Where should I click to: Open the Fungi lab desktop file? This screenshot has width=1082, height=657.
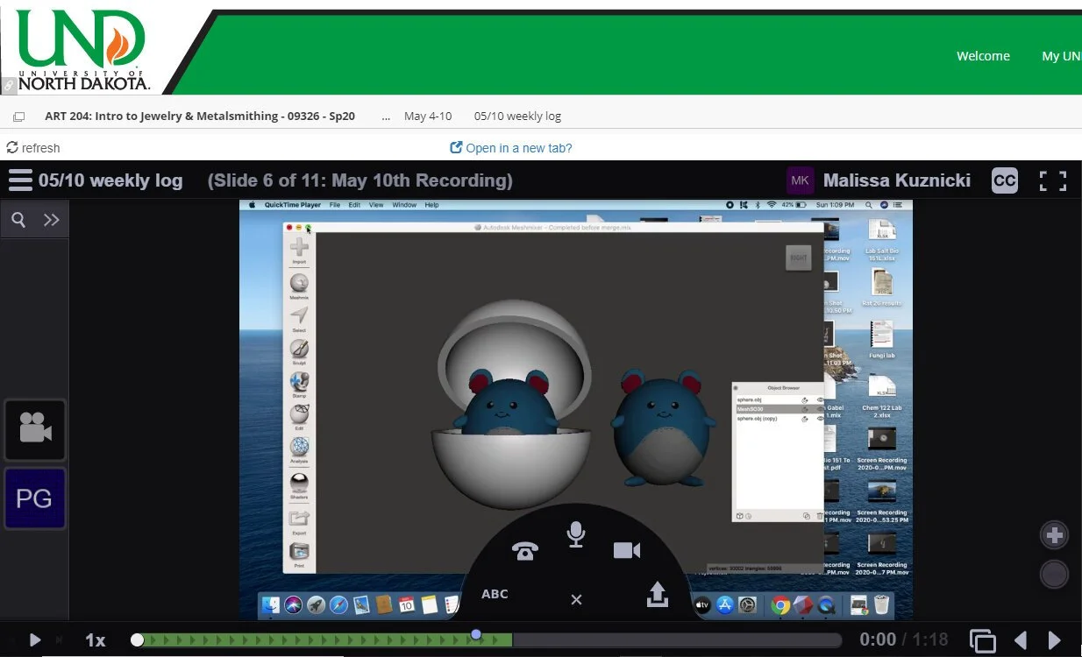click(881, 338)
